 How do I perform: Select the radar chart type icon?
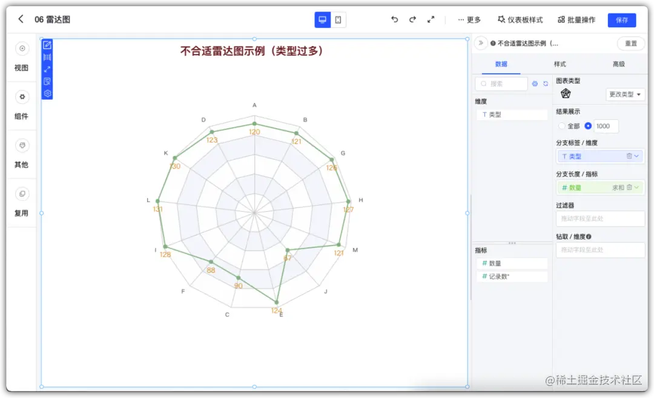click(x=565, y=94)
